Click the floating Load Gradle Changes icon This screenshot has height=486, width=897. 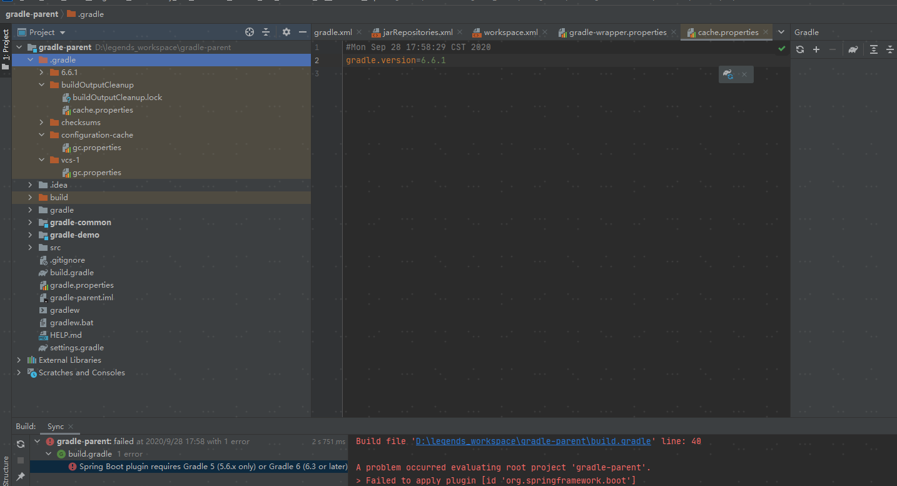coord(728,74)
